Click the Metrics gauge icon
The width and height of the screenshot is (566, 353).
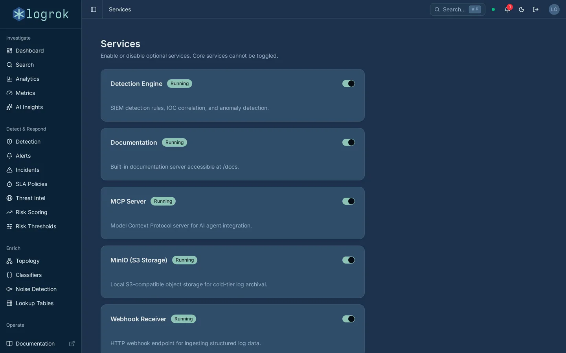click(x=9, y=93)
